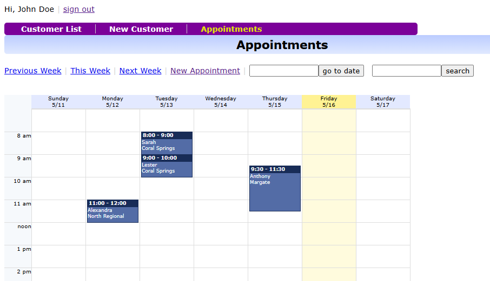Viewport: 490px width, 281px height.
Task: Select the Wednesday 5/14 day header
Action: click(221, 102)
